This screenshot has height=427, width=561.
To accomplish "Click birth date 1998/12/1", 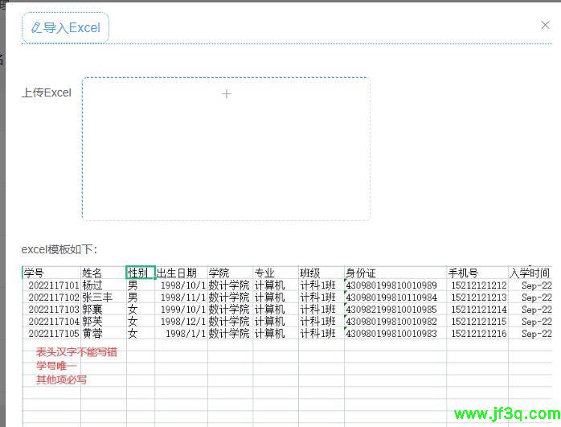I will (183, 322).
